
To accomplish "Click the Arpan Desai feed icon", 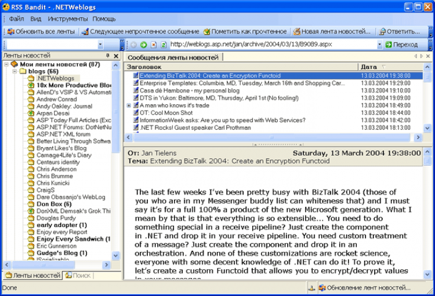I will tap(31, 113).
